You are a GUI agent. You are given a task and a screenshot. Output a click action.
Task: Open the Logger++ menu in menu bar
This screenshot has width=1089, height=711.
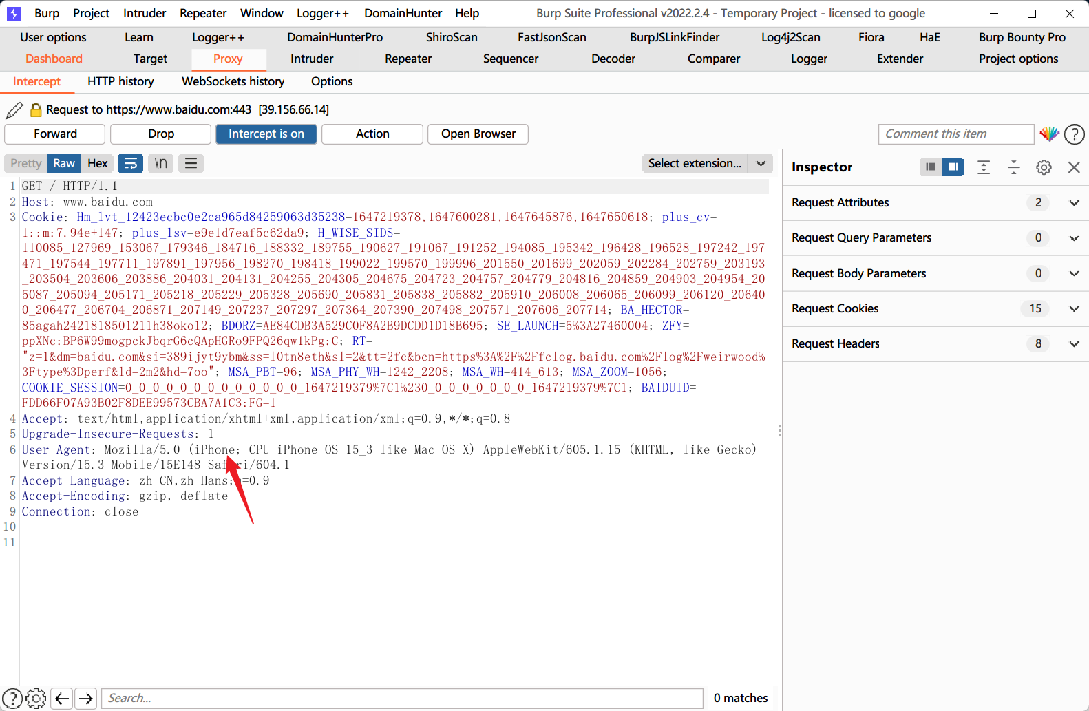click(x=323, y=13)
